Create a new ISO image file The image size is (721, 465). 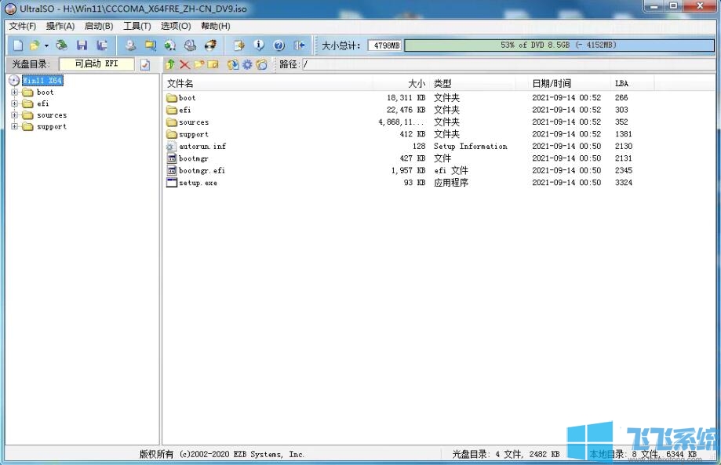click(18, 45)
